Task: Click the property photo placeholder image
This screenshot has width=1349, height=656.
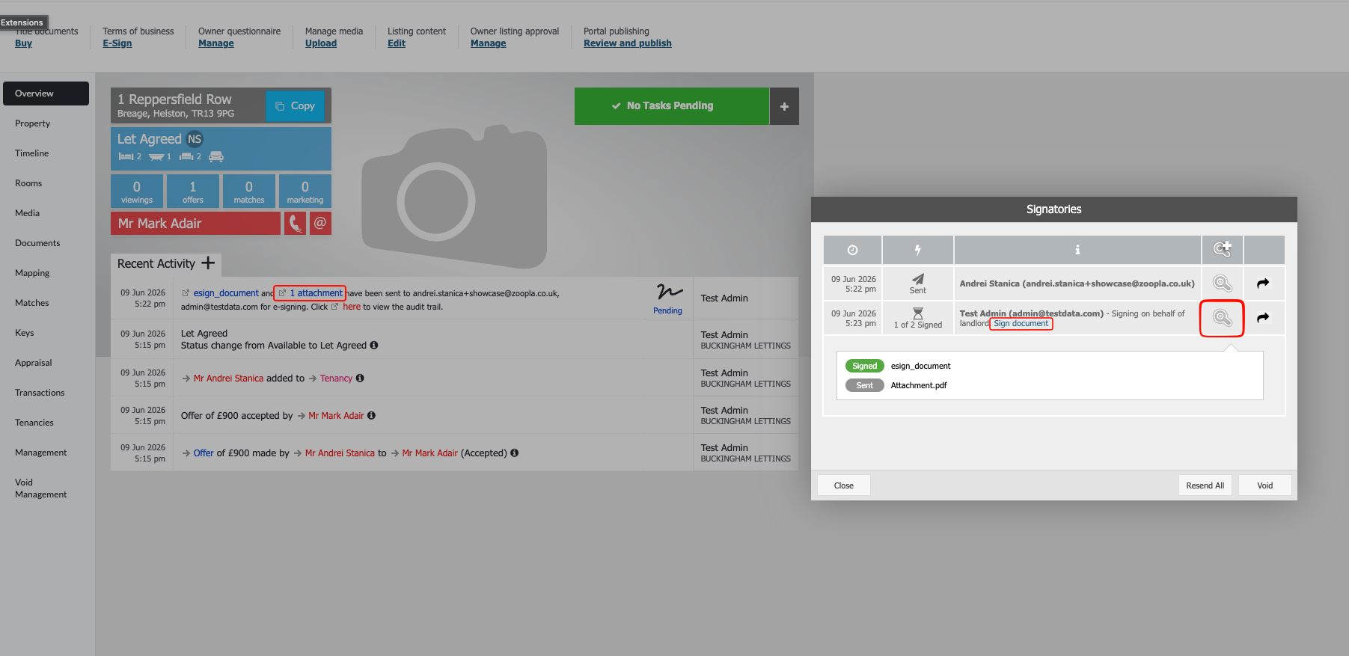Action: [454, 197]
